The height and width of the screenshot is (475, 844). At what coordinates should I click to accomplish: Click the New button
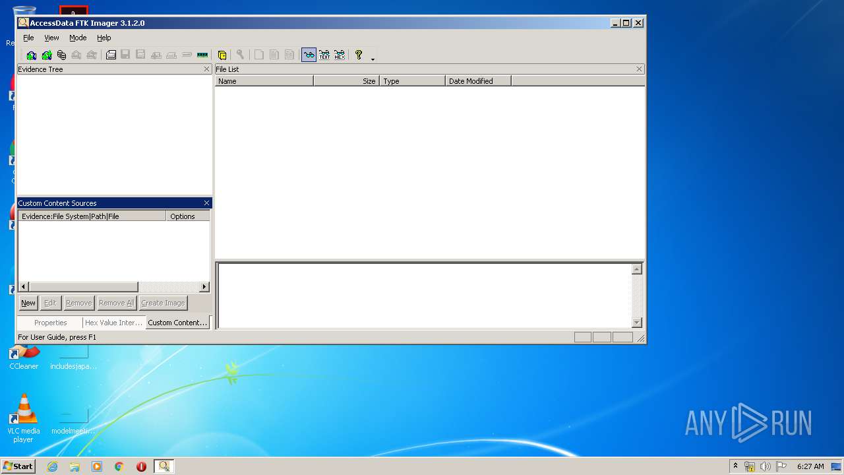(x=28, y=303)
